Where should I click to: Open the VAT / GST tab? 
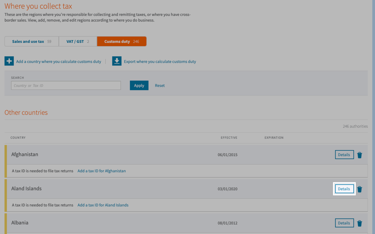coord(78,41)
